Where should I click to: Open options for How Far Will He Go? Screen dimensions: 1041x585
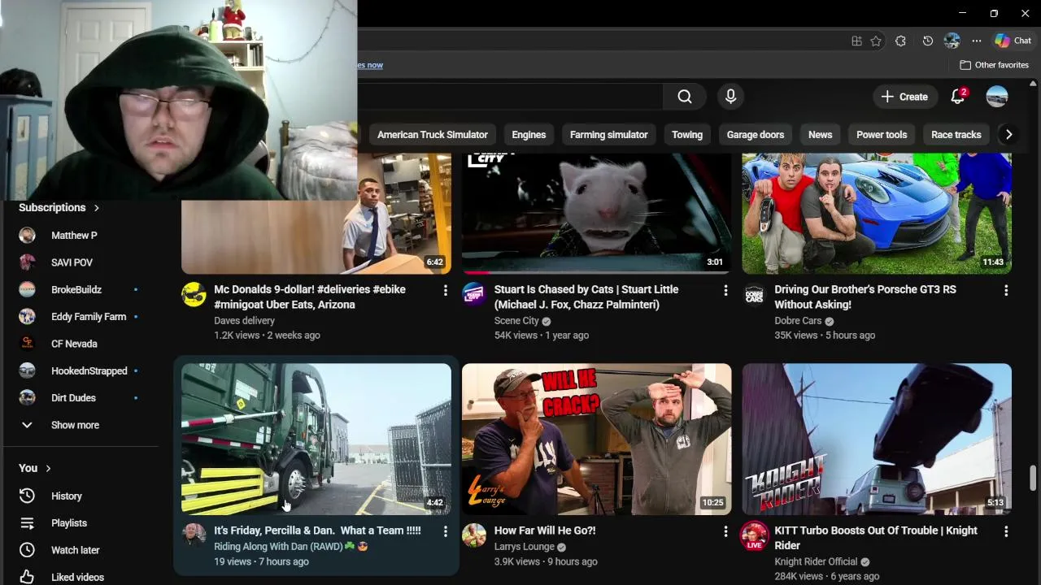(725, 531)
